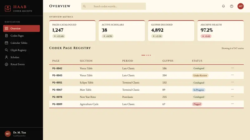Click the Under Review status badge
Viewport: 250px width, 140px height.
(200, 75)
